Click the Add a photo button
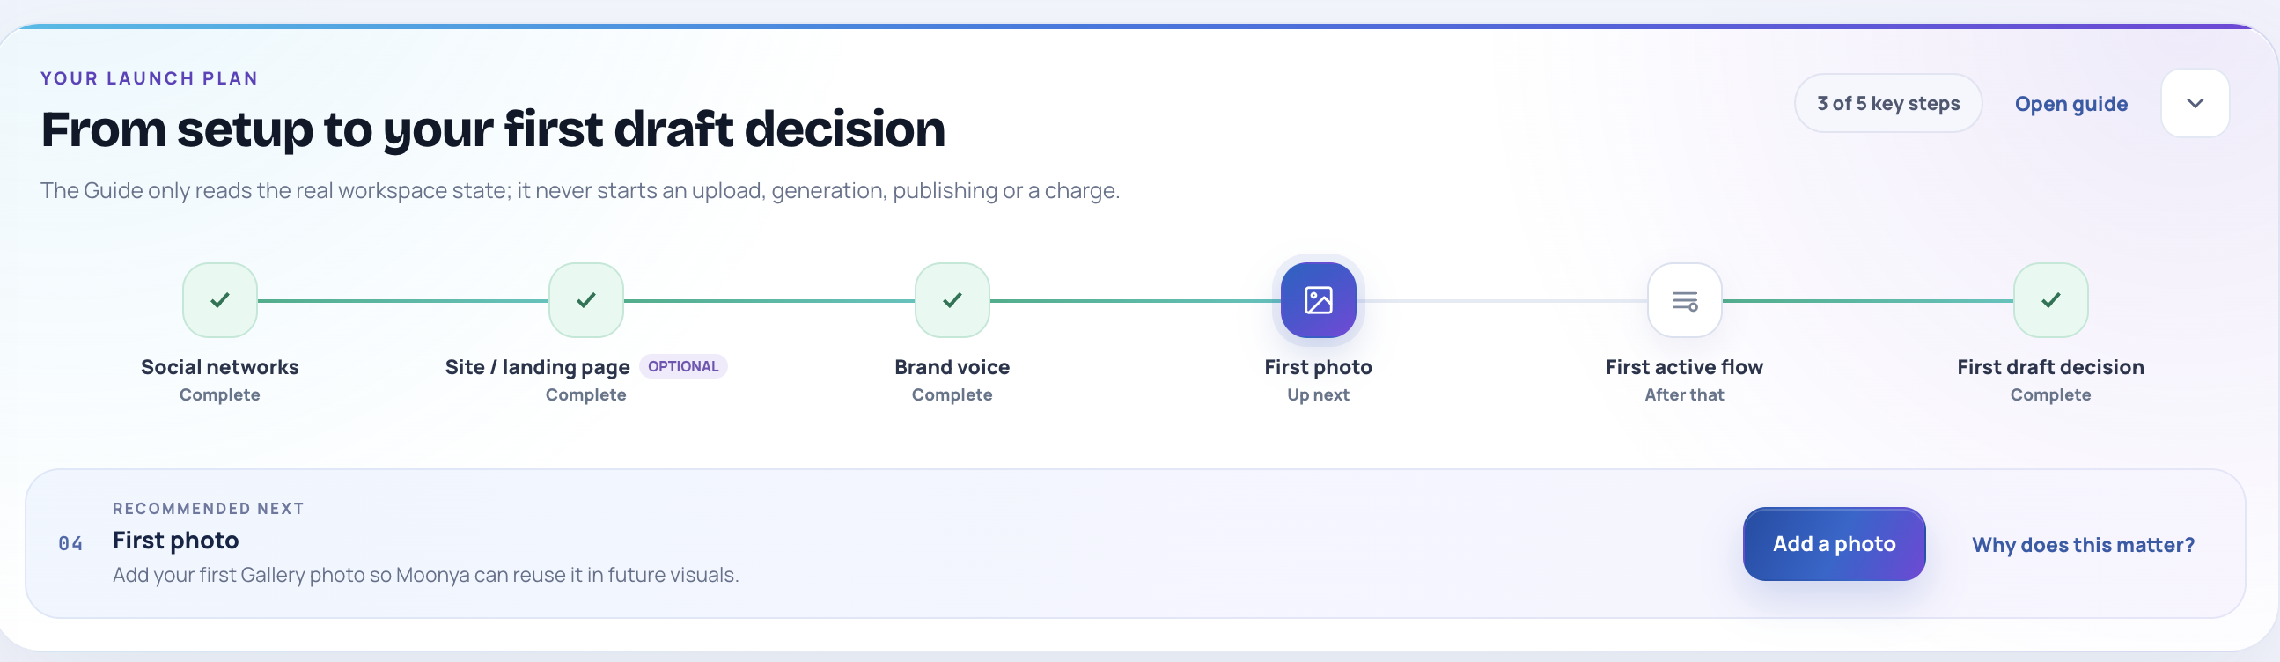 click(x=1834, y=544)
